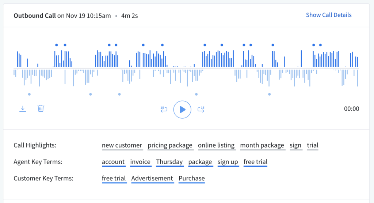Click the download recording icon
The height and width of the screenshot is (203, 374).
coord(23,109)
